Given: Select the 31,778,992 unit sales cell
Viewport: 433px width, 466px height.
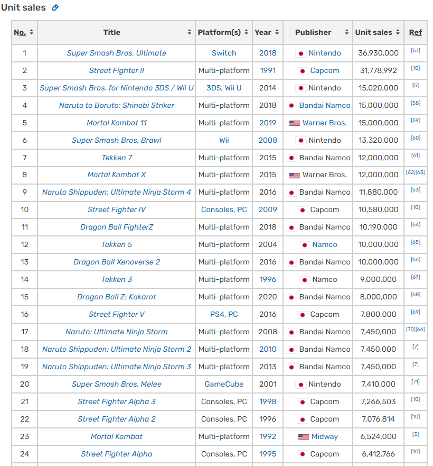Looking at the screenshot, I should pos(378,70).
